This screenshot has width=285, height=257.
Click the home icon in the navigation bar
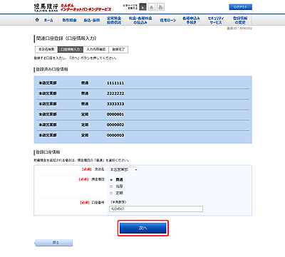(x=37, y=20)
